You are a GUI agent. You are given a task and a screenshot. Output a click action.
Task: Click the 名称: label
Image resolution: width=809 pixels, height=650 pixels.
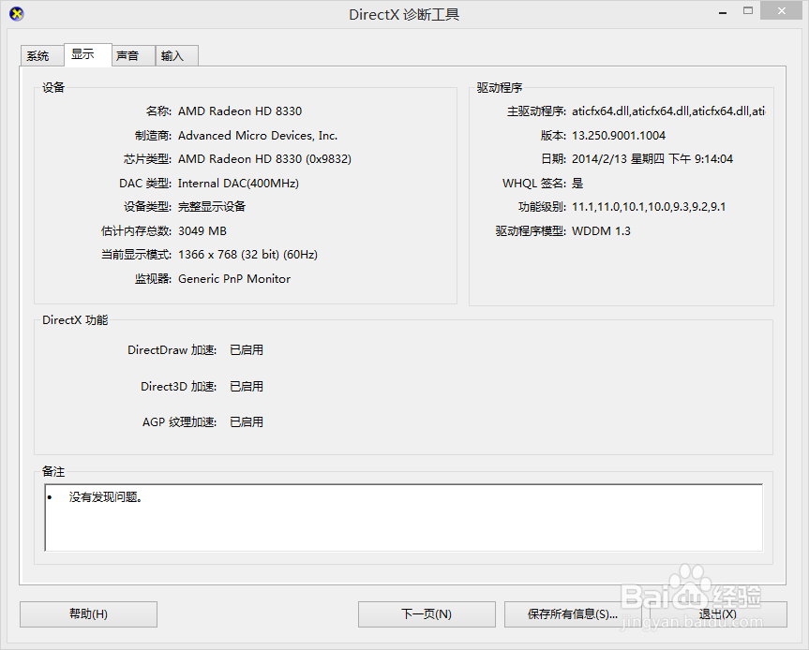point(158,111)
